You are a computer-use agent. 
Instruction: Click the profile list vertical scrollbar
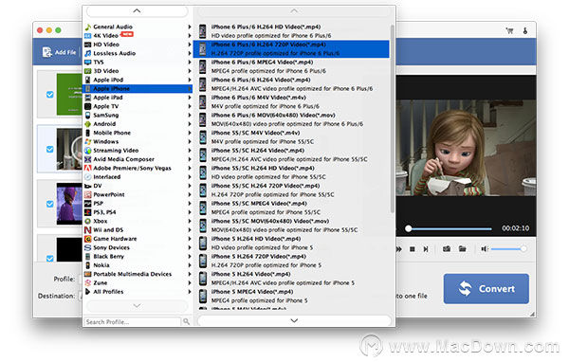coord(393,118)
